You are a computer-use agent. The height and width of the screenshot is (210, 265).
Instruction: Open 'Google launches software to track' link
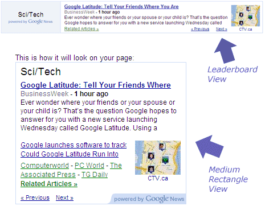(x=74, y=145)
